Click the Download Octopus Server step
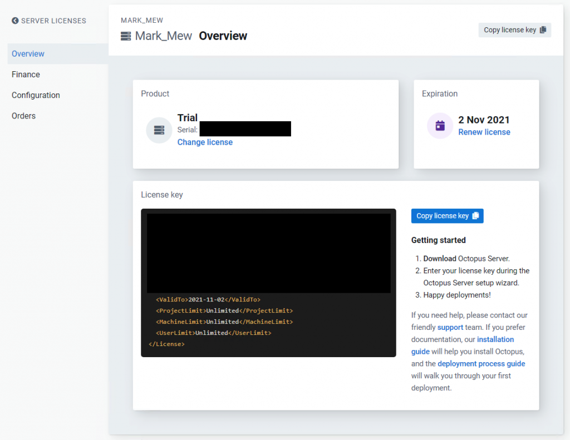The height and width of the screenshot is (440, 570). 466,259
